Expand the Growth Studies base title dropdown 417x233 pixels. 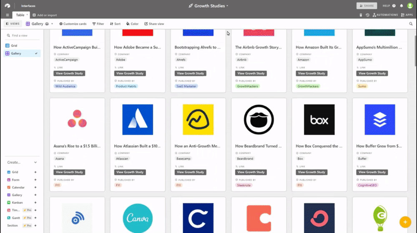(227, 6)
